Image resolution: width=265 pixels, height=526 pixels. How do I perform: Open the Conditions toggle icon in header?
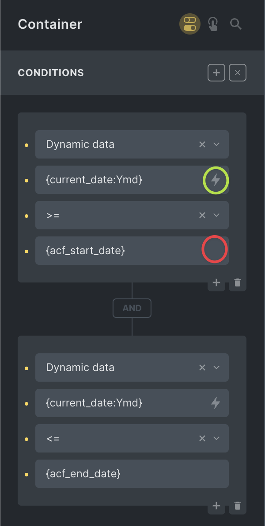tap(190, 24)
